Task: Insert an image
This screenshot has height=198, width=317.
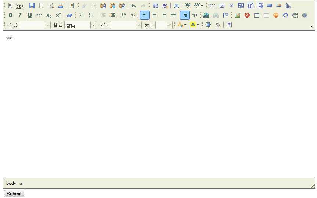Action: pos(238,15)
